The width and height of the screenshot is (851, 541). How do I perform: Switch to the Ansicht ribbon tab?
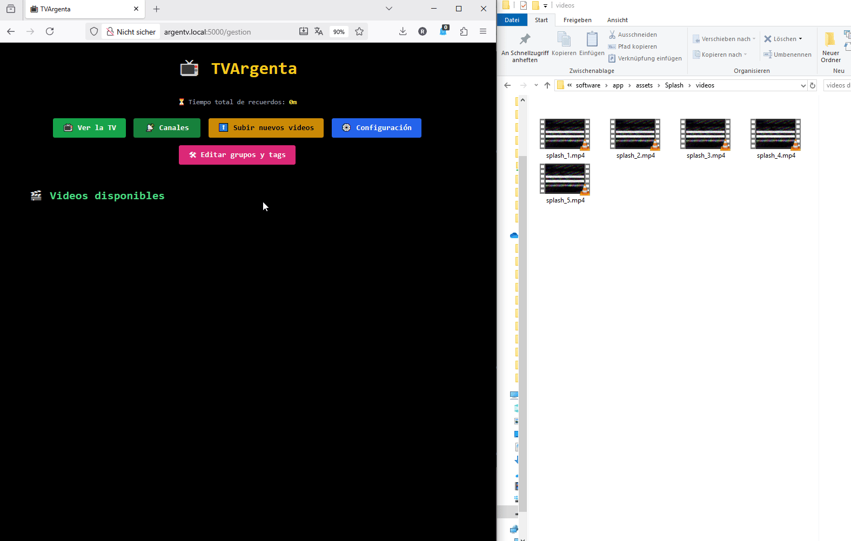point(617,20)
